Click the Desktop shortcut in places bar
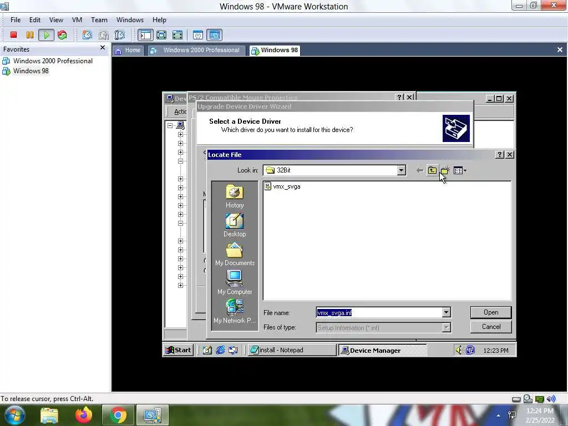 click(x=235, y=225)
